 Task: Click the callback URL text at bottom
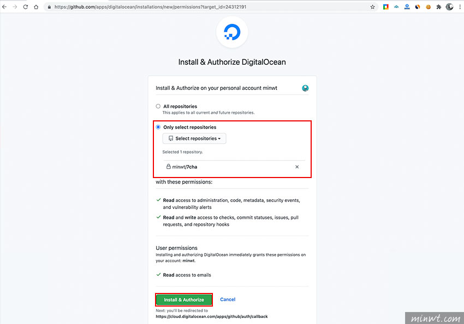[x=212, y=316]
